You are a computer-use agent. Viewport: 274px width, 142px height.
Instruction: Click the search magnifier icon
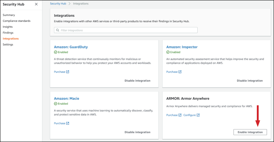[x=57, y=30]
